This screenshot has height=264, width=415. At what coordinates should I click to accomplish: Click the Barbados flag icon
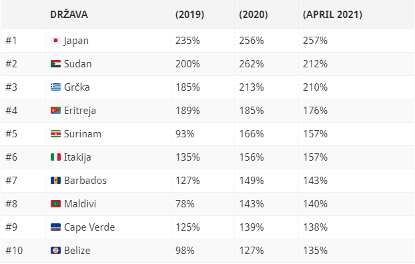[x=55, y=181]
